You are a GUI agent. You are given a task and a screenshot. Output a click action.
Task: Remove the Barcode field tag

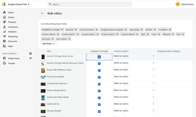tap(76, 30)
